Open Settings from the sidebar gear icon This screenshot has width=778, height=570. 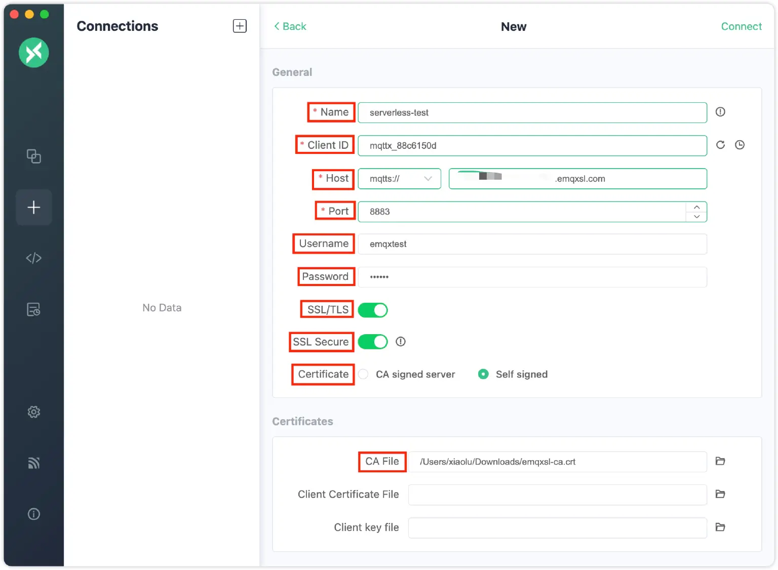click(33, 412)
